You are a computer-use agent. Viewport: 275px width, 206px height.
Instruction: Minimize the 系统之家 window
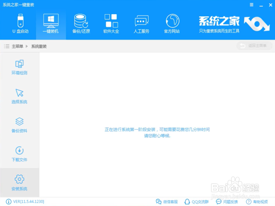261,5
